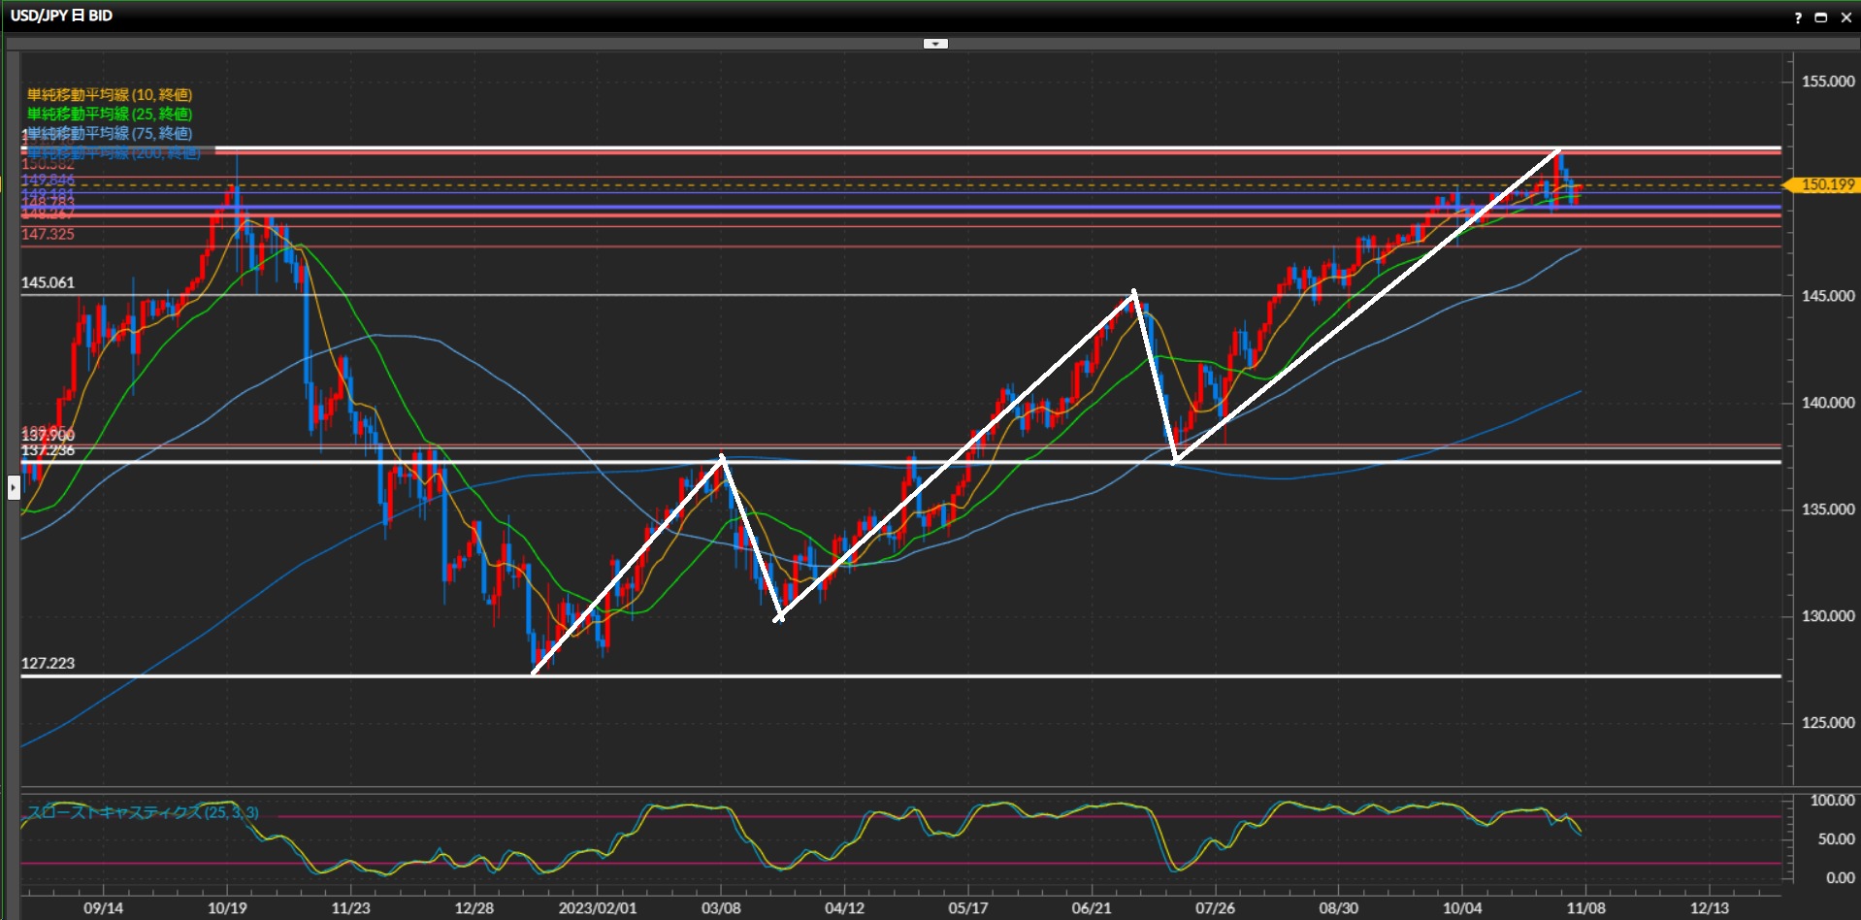Click the 155.000 price axis label
Screen dimensions: 1861x920
1828,82
